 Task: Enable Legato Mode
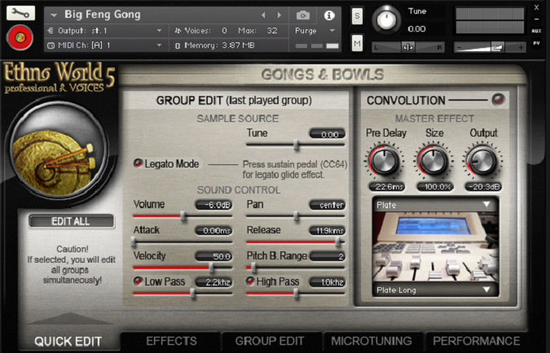pyautogui.click(x=139, y=163)
